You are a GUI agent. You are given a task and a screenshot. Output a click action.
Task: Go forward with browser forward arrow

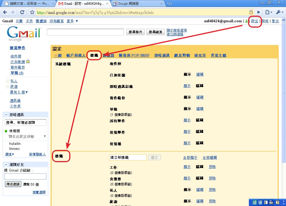click(13, 12)
